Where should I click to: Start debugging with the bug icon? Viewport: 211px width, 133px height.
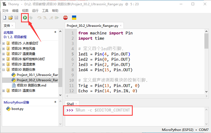[31, 18]
